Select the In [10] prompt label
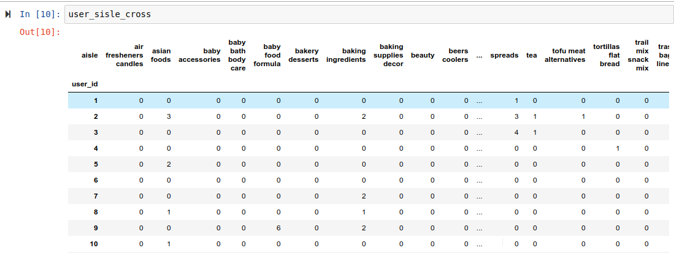674x253 pixels. pyautogui.click(x=40, y=13)
